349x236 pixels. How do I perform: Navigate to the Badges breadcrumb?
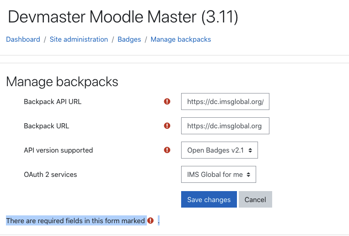click(129, 39)
